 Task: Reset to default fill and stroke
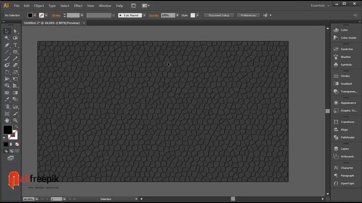click(x=5, y=138)
